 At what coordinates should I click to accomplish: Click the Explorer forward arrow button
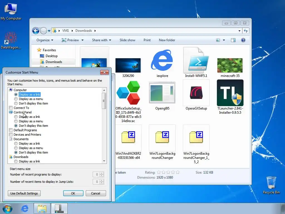(x=43, y=31)
